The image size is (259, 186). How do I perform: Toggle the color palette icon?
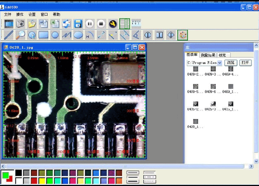click(x=183, y=35)
